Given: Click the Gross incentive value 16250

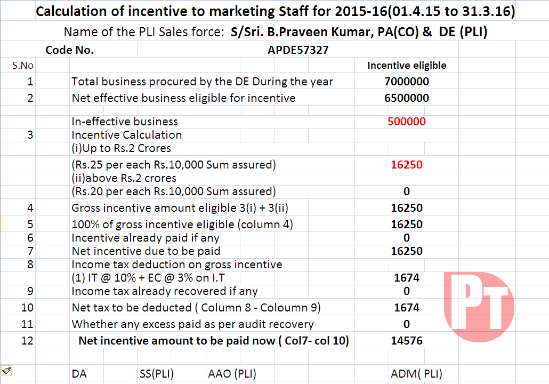Looking at the screenshot, I should [407, 208].
